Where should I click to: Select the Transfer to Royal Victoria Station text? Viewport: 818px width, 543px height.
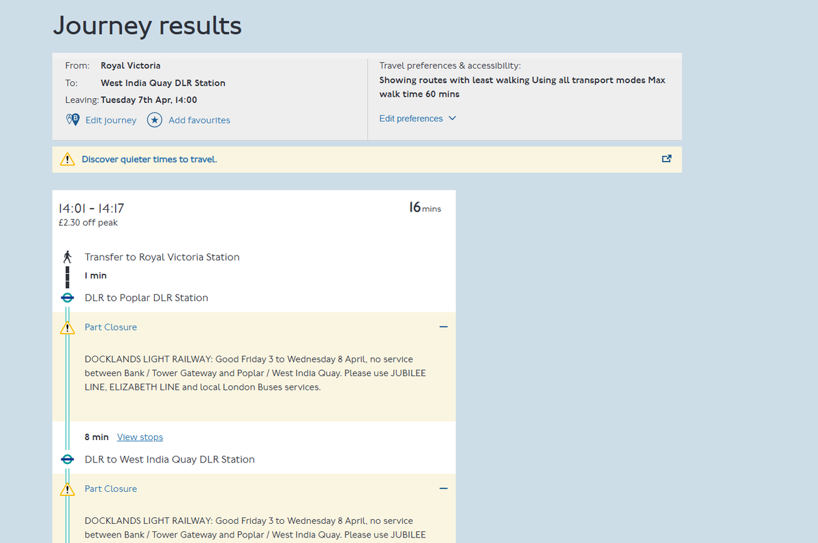162,257
